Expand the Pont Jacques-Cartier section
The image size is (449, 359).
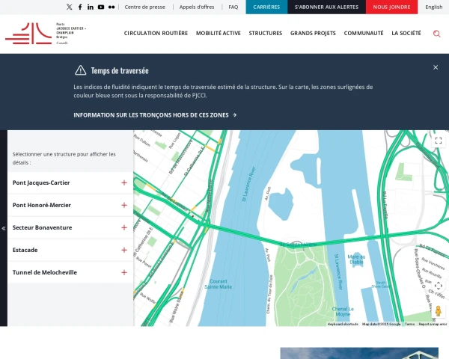pyautogui.click(x=124, y=182)
